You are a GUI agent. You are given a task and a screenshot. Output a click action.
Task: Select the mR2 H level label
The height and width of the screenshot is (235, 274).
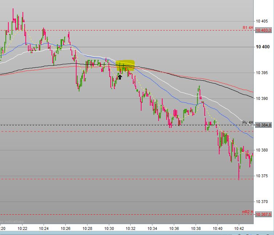pos(248,212)
